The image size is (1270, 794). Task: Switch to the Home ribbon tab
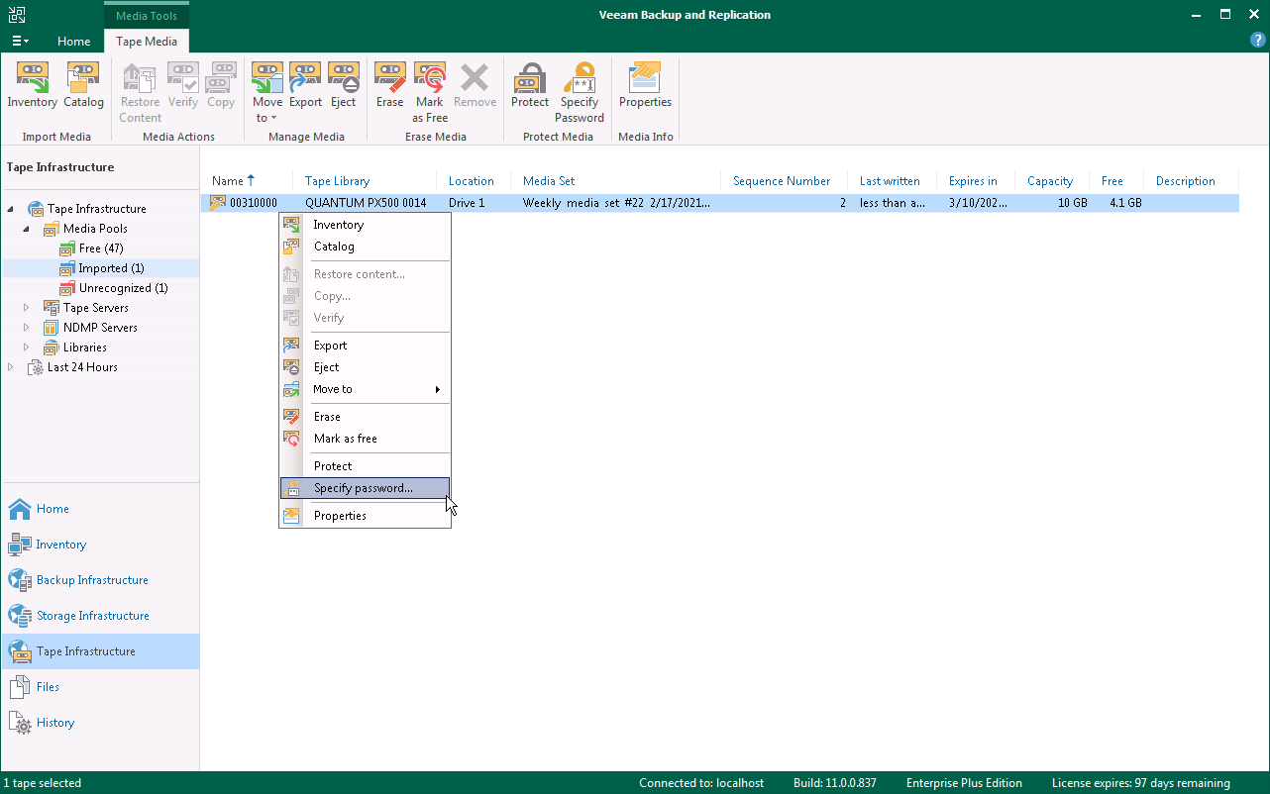coord(74,42)
